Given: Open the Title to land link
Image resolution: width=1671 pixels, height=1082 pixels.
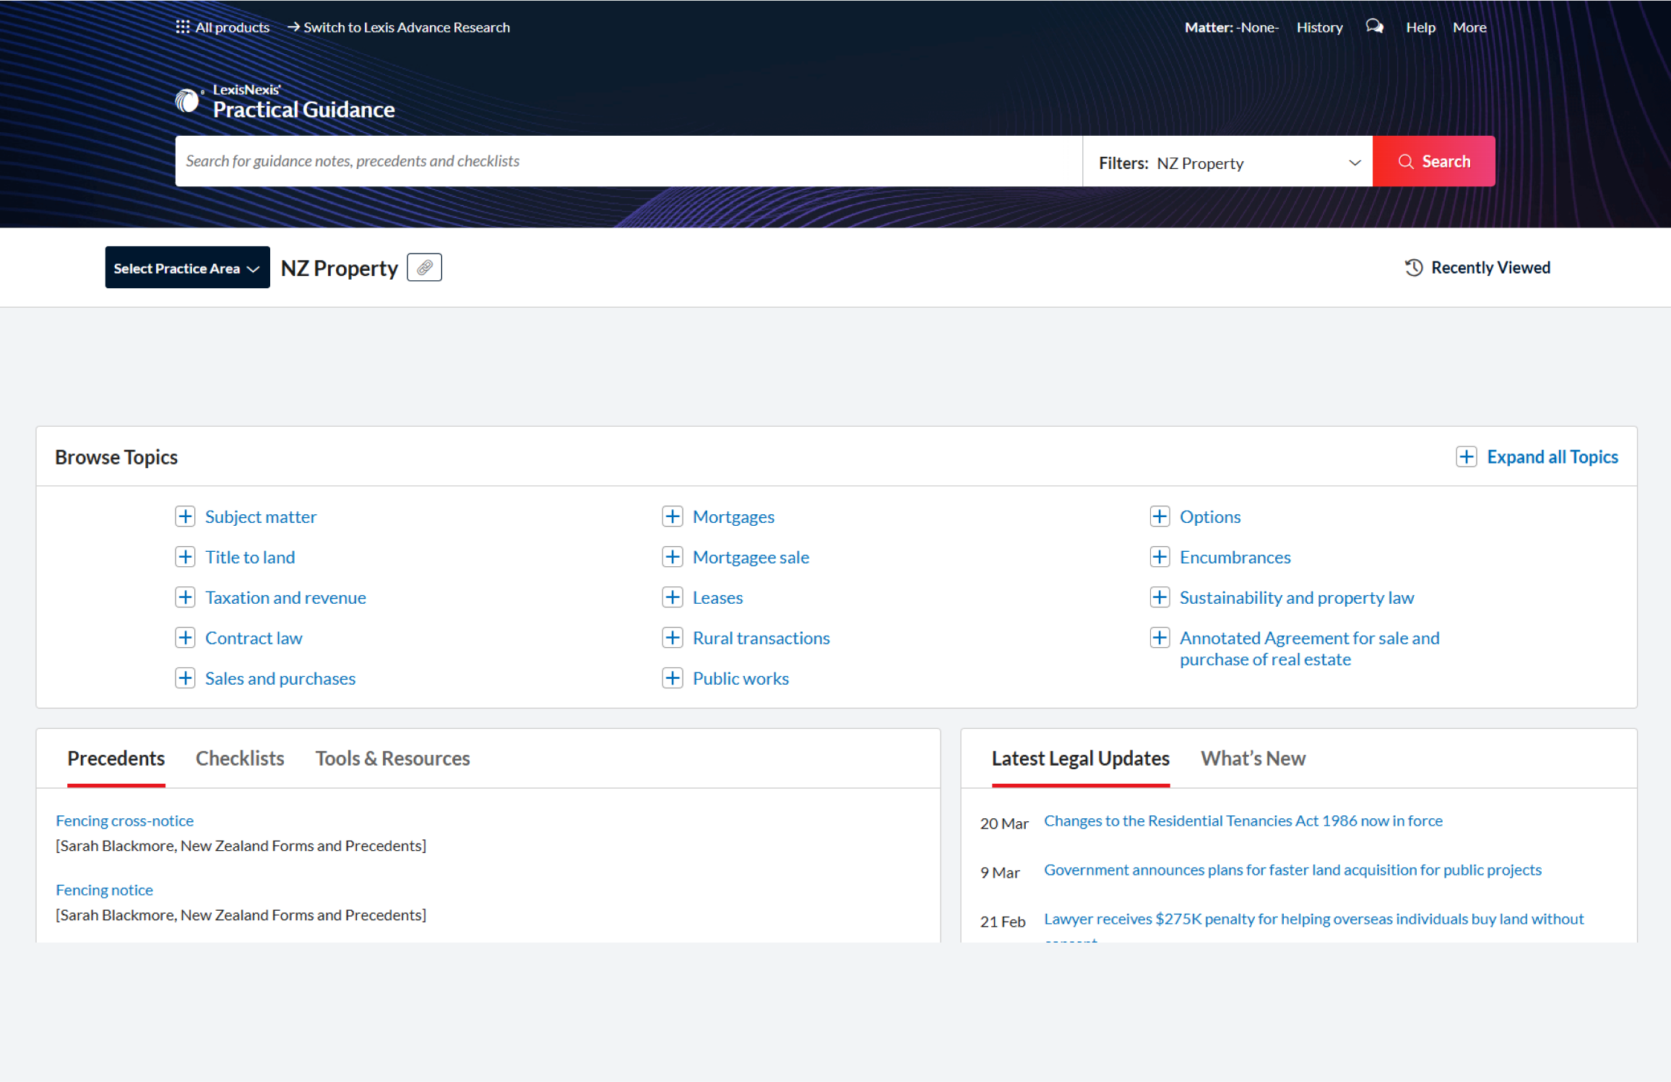Looking at the screenshot, I should [250, 557].
